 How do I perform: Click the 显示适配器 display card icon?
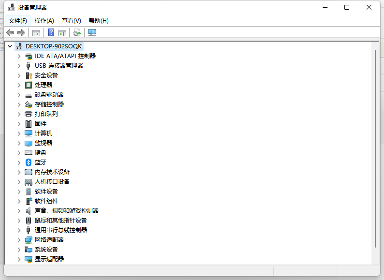28,259
